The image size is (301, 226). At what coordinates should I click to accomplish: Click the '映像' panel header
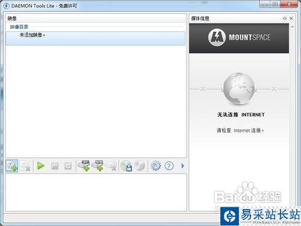pos(12,19)
